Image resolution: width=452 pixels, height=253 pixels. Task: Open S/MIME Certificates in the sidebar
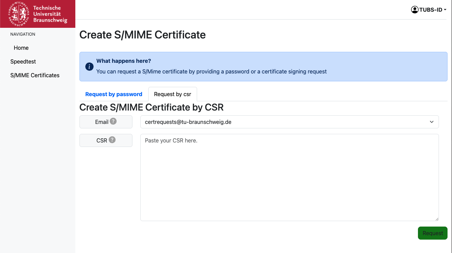click(x=35, y=75)
